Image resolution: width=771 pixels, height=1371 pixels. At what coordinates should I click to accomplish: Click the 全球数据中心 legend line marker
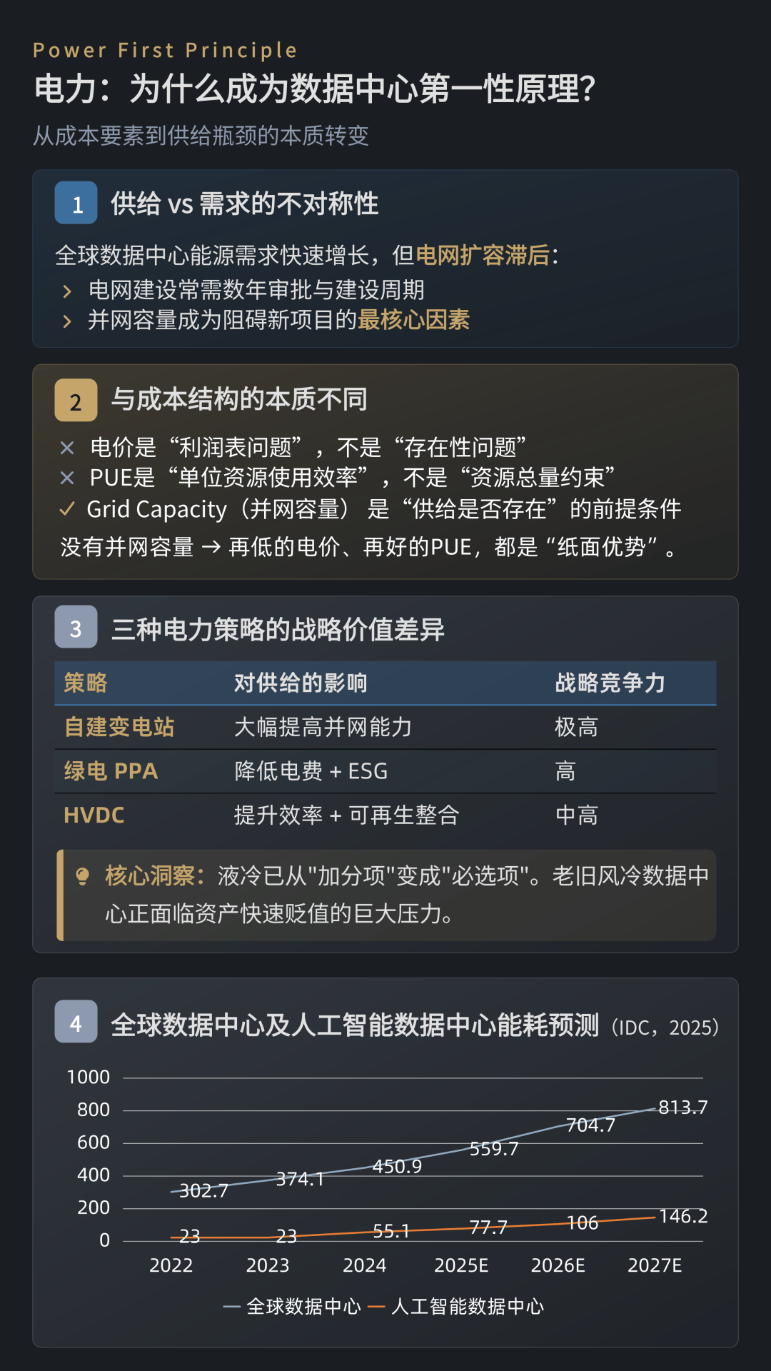tap(231, 1307)
